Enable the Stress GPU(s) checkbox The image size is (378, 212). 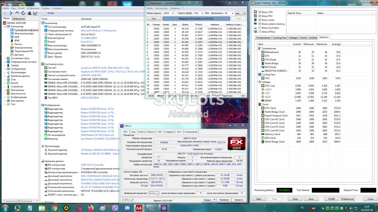pos(260,32)
